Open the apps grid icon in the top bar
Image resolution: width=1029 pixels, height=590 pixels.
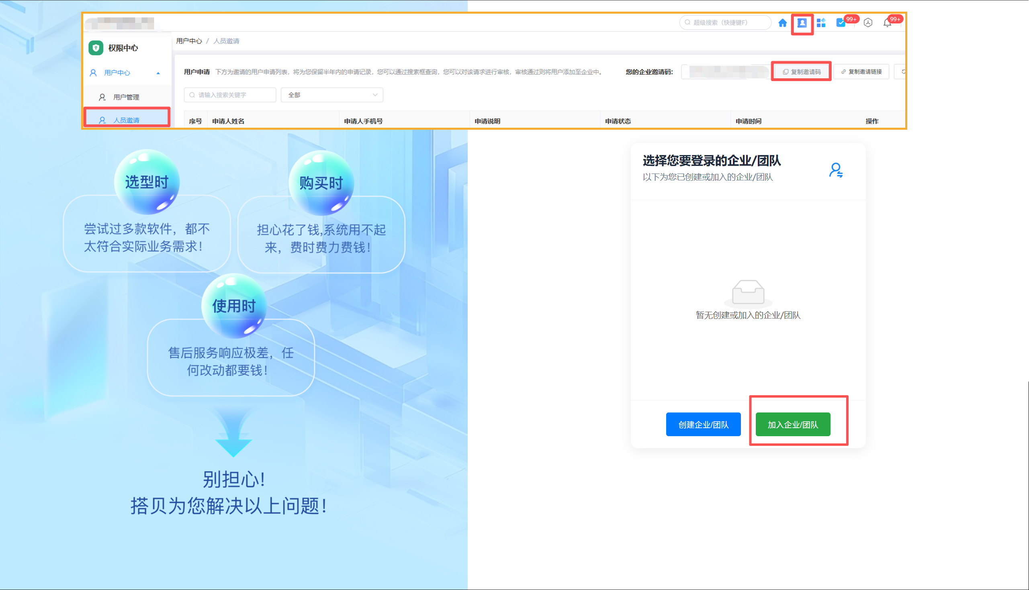point(821,23)
